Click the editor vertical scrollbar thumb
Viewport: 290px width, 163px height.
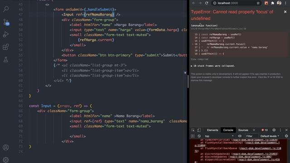point(188,81)
